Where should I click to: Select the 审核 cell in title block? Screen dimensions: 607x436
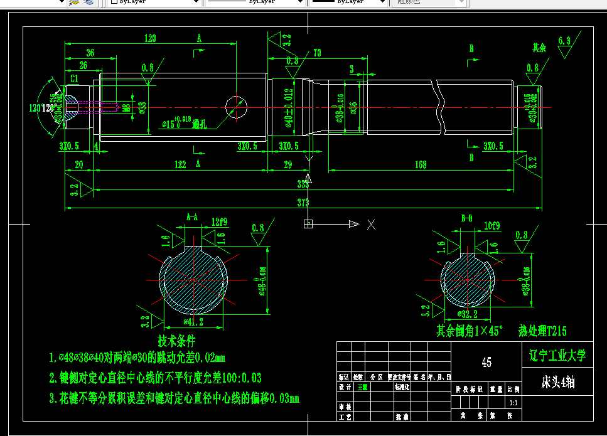(345, 407)
